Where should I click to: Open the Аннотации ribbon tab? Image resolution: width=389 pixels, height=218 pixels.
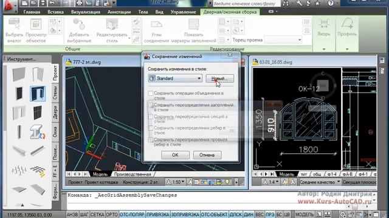tap(119, 12)
